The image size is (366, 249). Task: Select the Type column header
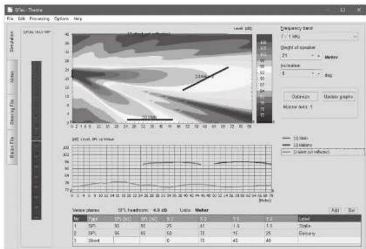pos(100,219)
